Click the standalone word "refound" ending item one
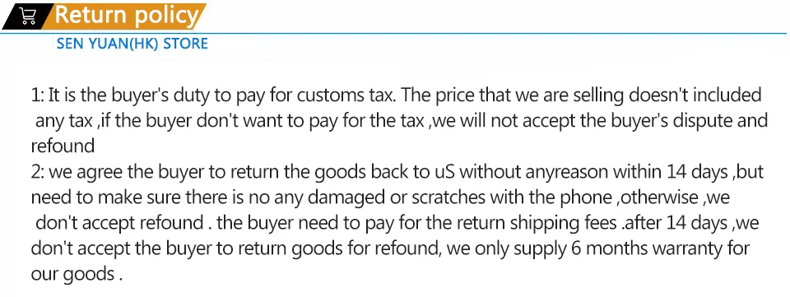 [x=63, y=146]
